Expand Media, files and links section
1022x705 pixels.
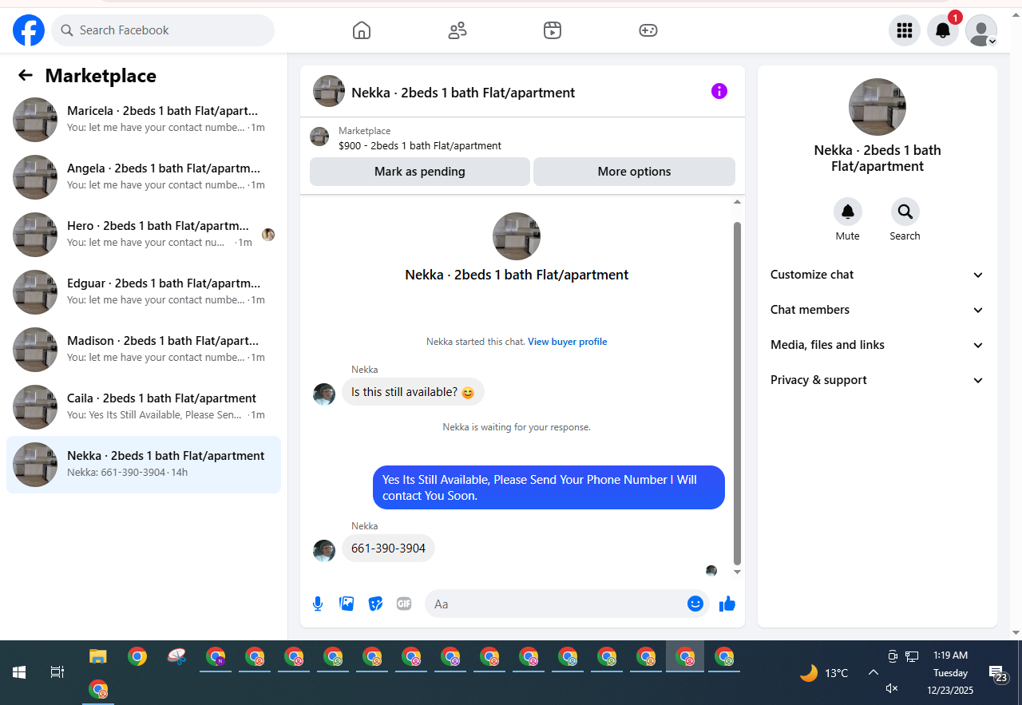coord(877,345)
